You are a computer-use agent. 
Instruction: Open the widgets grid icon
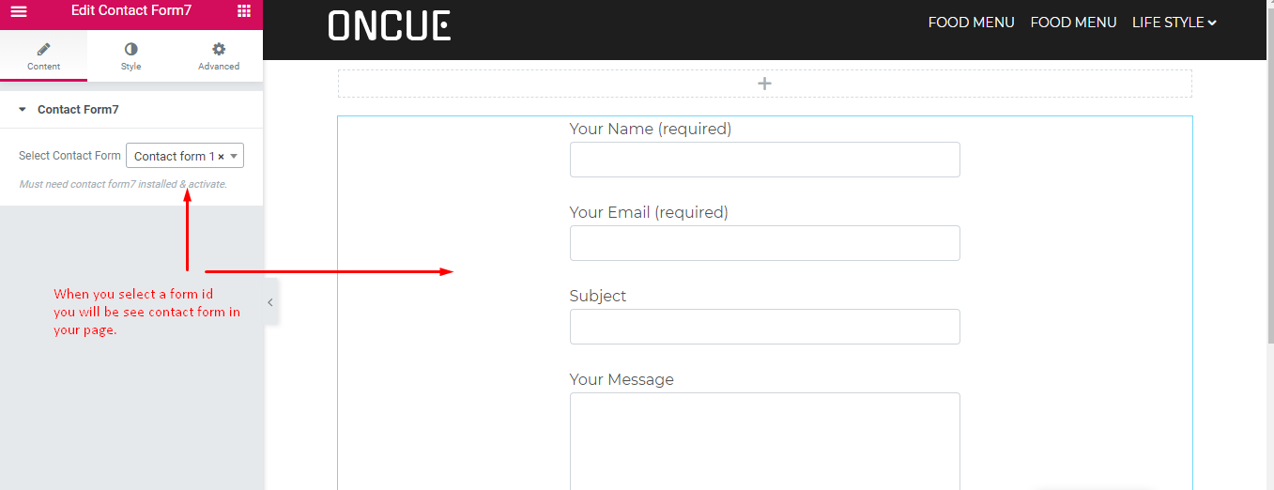click(244, 11)
